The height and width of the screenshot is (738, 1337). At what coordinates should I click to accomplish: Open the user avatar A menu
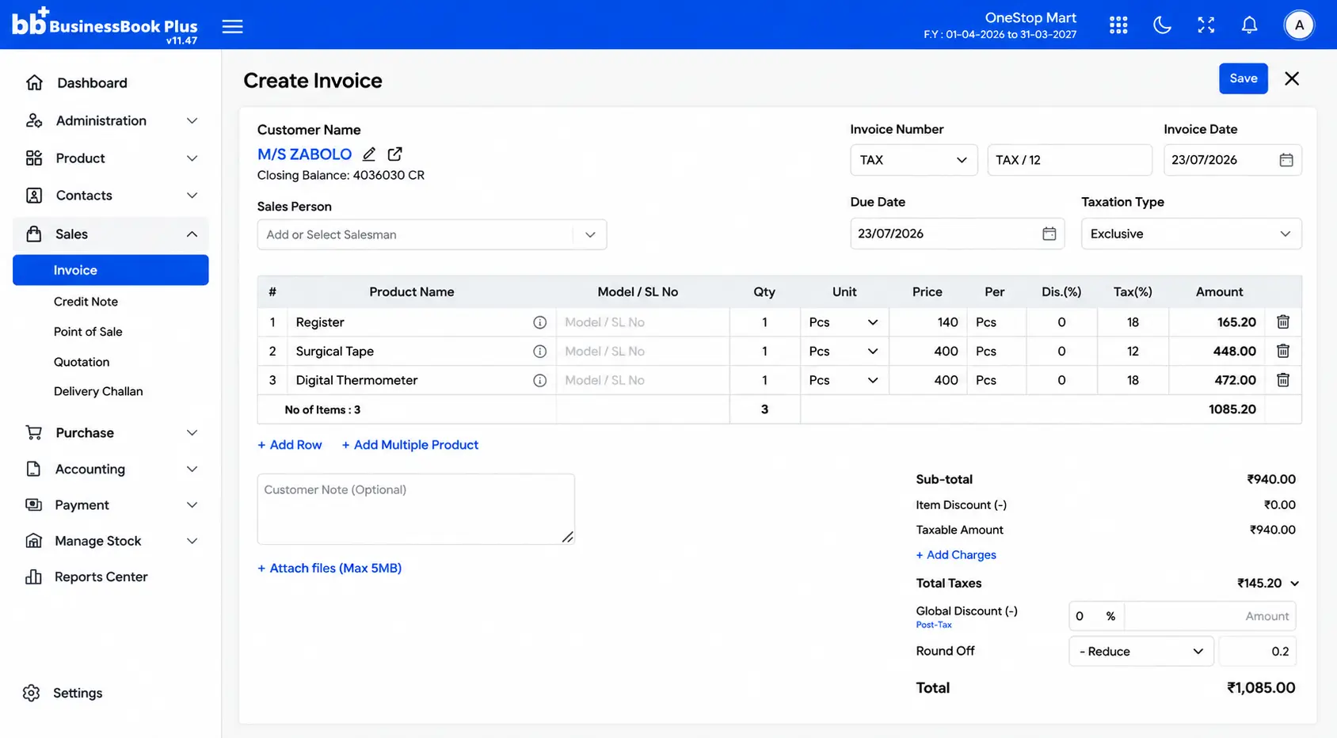tap(1299, 25)
